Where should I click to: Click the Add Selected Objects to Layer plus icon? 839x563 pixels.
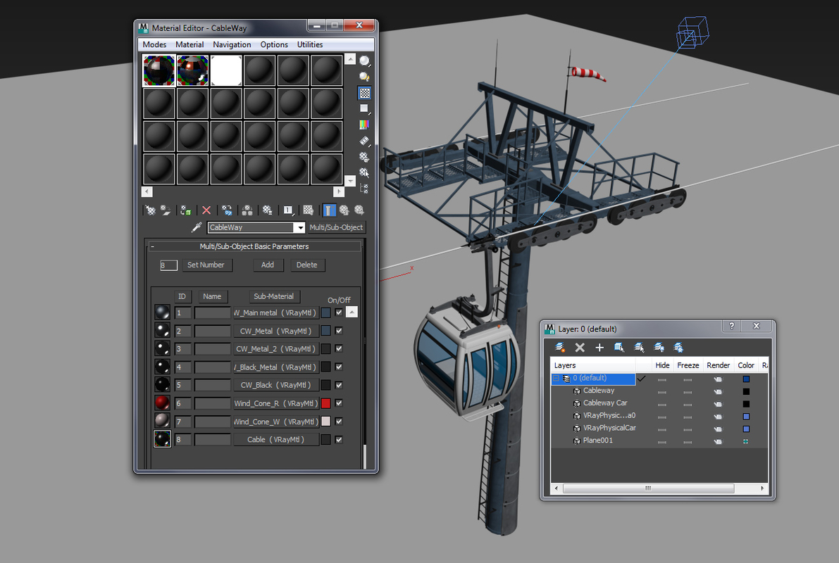599,347
